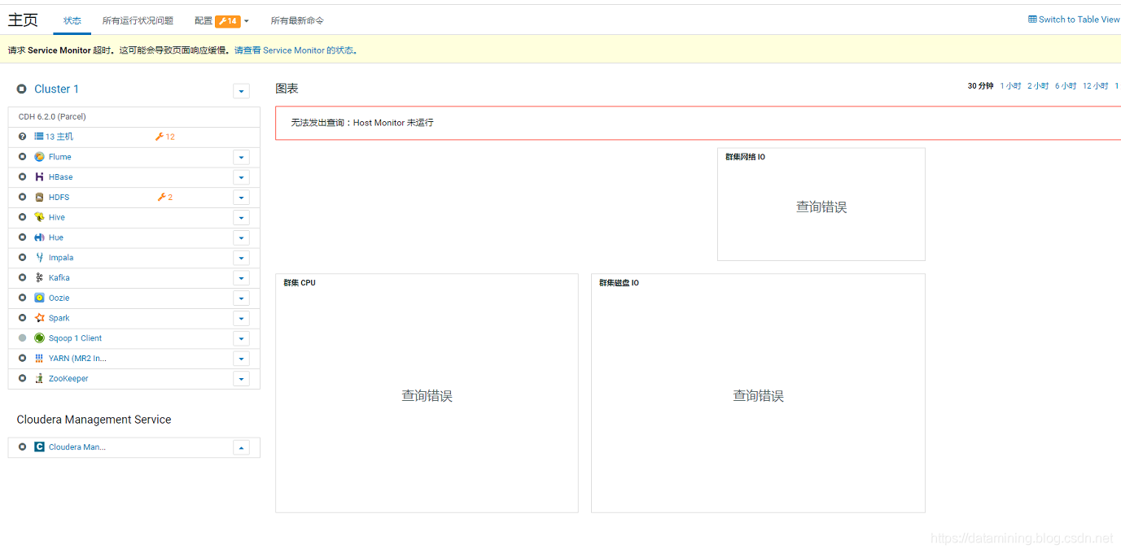Collapse the Cloudera Management Service actions menu
Screen dimensions: 1121x553
click(241, 447)
